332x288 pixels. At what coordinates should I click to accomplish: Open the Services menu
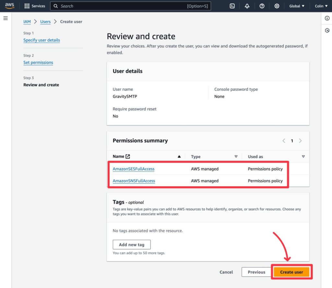tap(35, 6)
